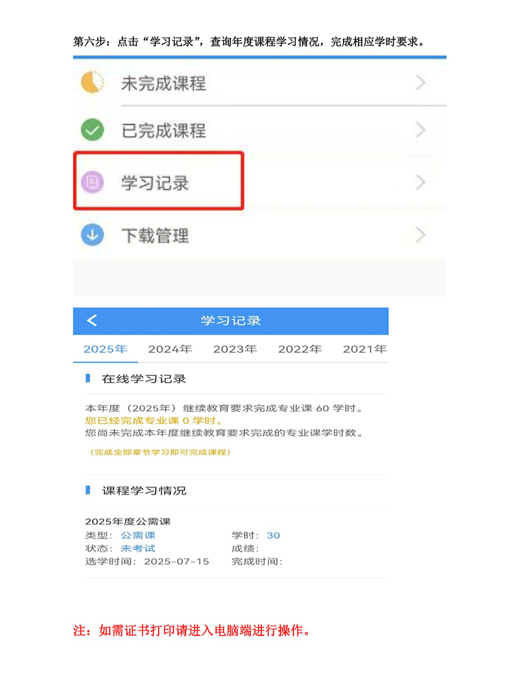
Task: Click the green checkmark completed courses icon
Action: point(93,130)
